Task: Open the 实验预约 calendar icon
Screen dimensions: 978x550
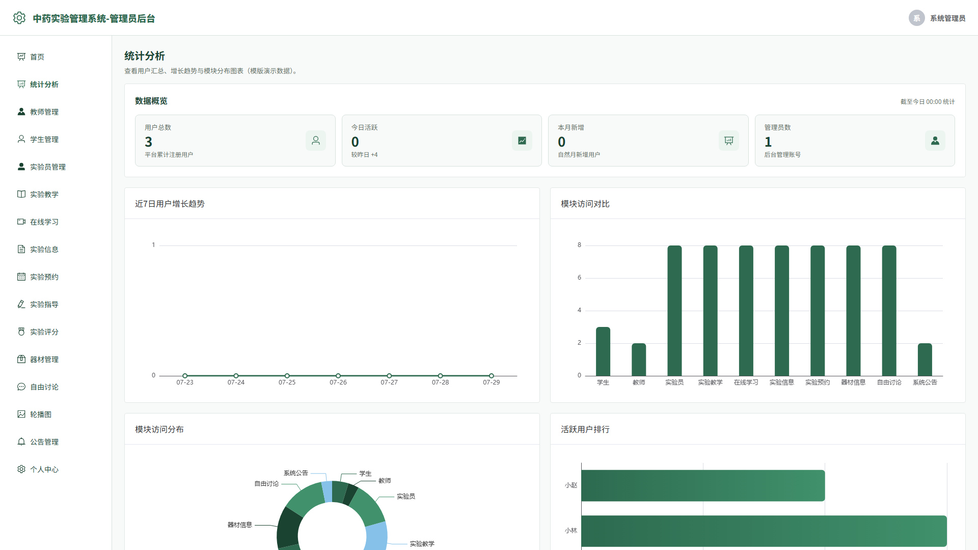Action: tap(21, 277)
